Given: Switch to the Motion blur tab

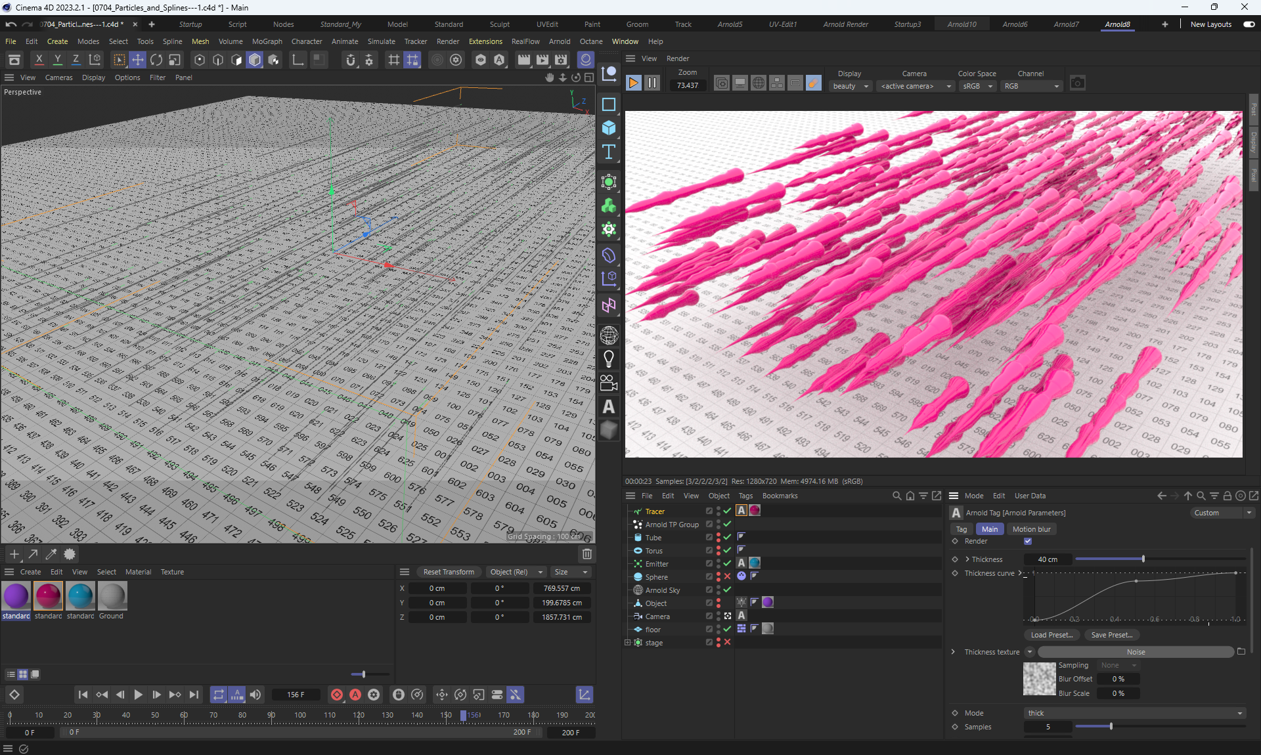Looking at the screenshot, I should click(x=1031, y=529).
